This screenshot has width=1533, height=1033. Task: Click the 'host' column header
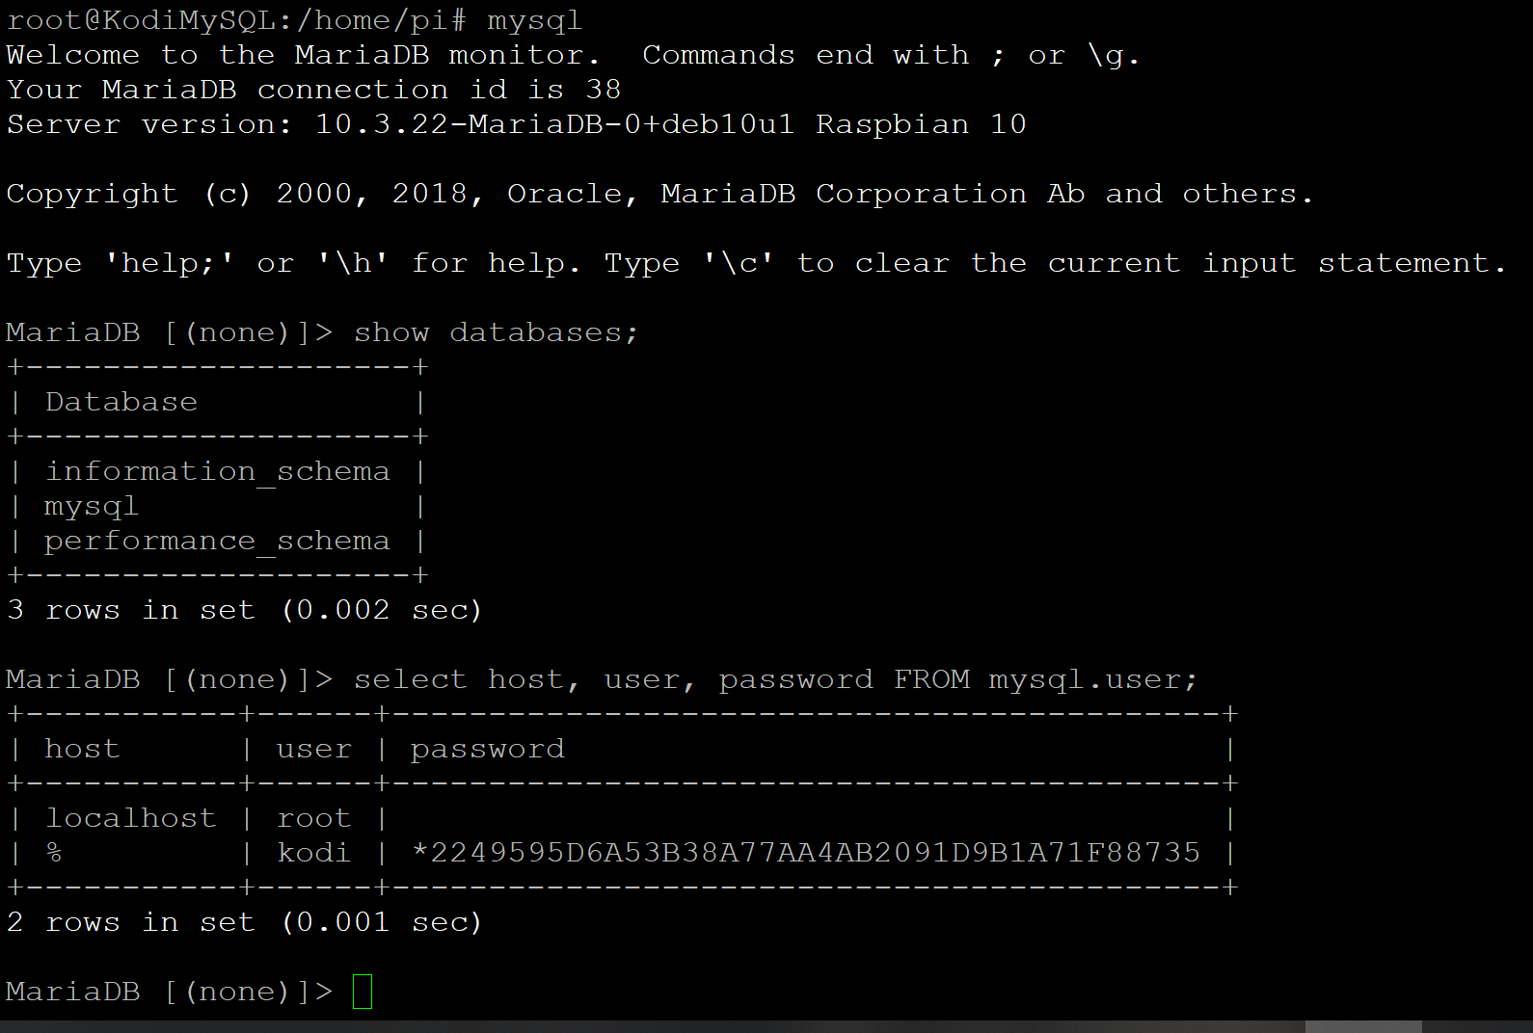(82, 749)
